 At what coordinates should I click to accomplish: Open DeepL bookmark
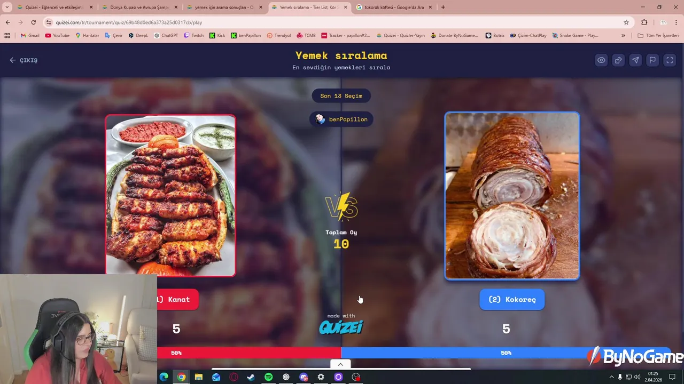(x=138, y=36)
